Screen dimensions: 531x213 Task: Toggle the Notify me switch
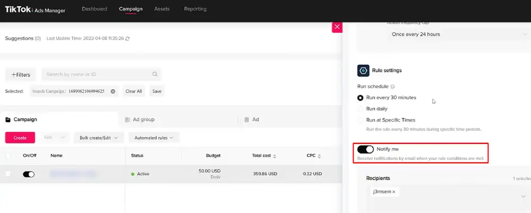(365, 149)
